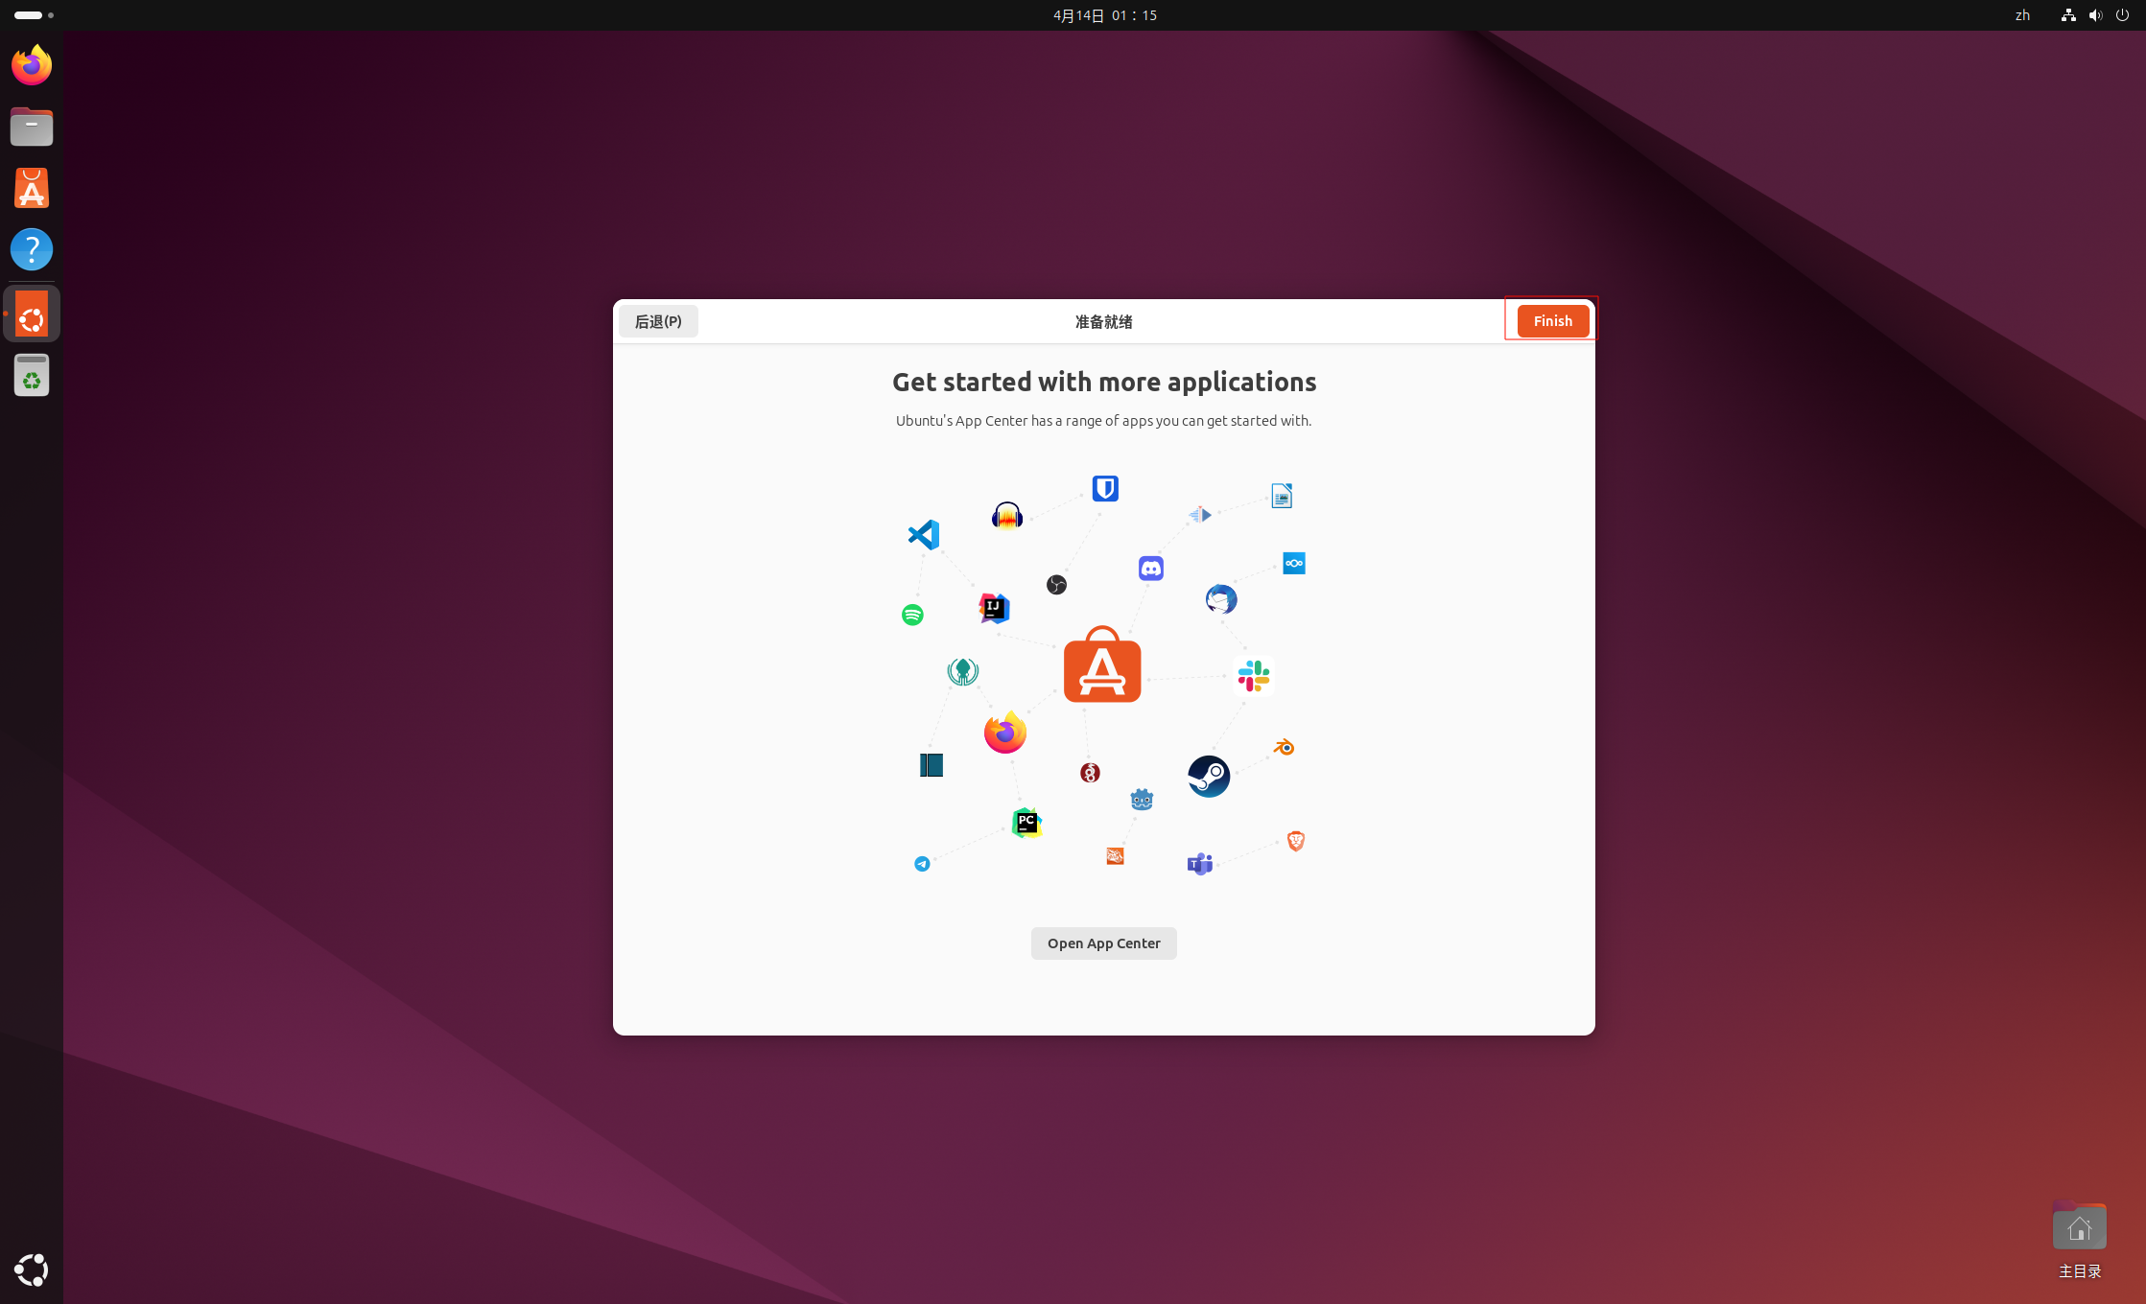Click Open App Center button
Viewport: 2146px width, 1304px height.
point(1103,943)
